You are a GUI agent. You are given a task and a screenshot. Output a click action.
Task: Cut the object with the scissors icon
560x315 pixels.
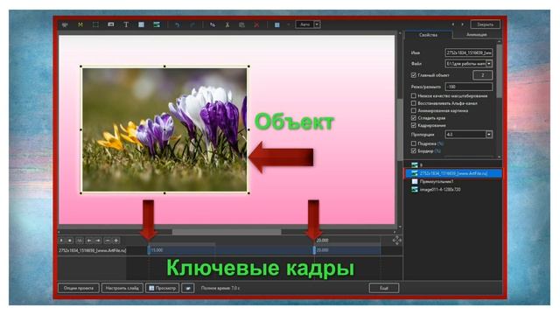coord(227,24)
